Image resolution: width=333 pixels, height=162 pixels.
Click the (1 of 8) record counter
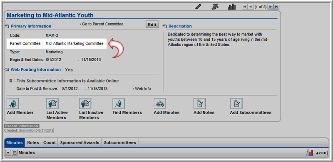tap(261, 7)
